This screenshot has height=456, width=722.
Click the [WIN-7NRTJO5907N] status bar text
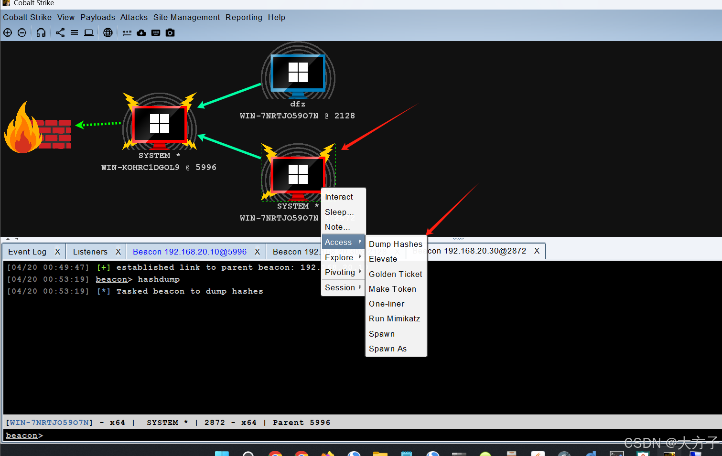tap(49, 423)
